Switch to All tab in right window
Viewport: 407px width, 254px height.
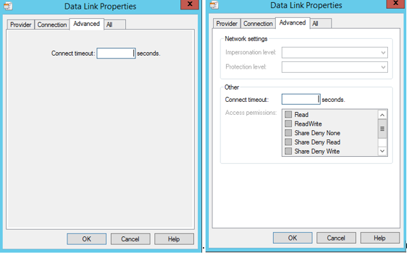321,24
